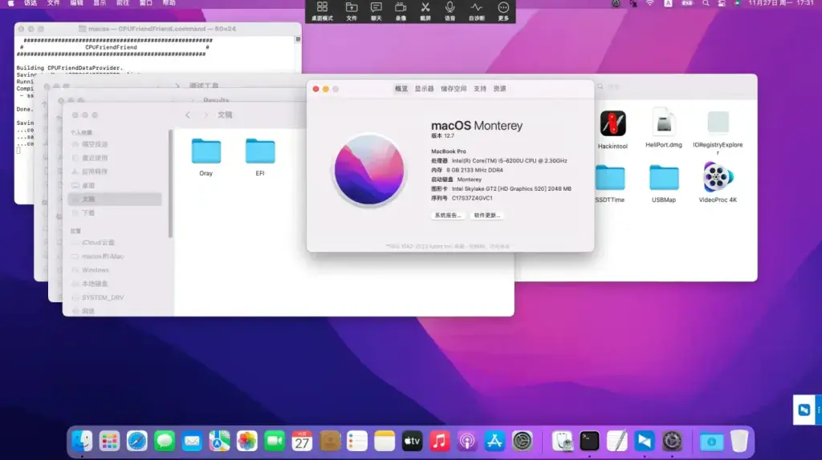Open Notes from the Dock

(x=385, y=441)
